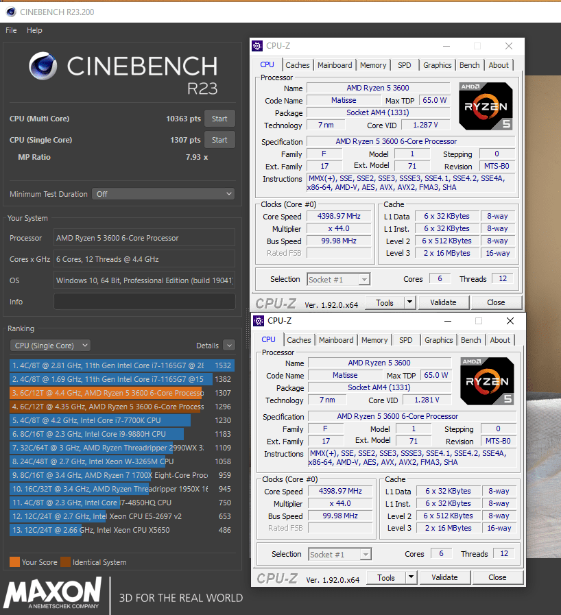Click the Cinebench sphere logo in header
The height and width of the screenshot is (615, 561).
(43, 66)
